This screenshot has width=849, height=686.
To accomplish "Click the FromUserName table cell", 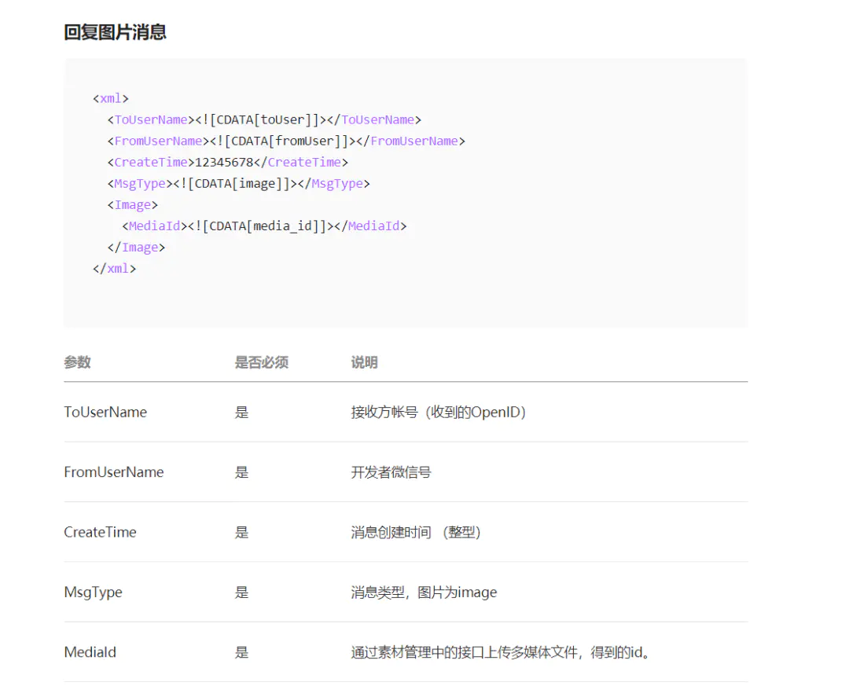I will (x=114, y=472).
